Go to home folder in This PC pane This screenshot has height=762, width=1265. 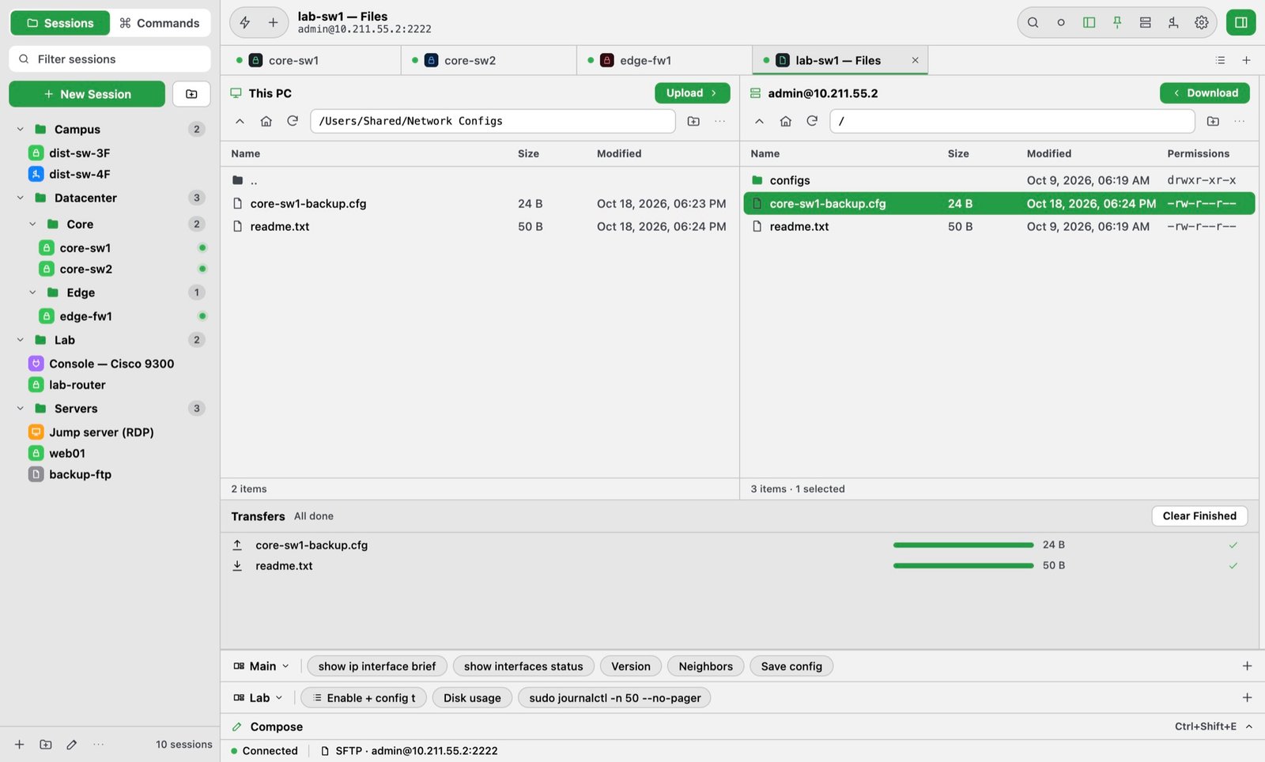point(266,121)
